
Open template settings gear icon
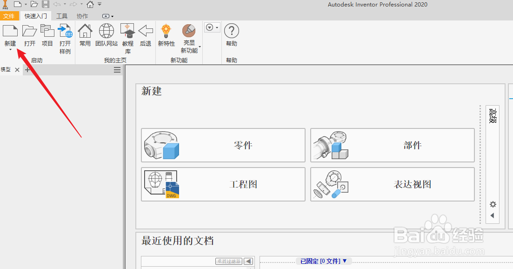pyautogui.click(x=493, y=204)
